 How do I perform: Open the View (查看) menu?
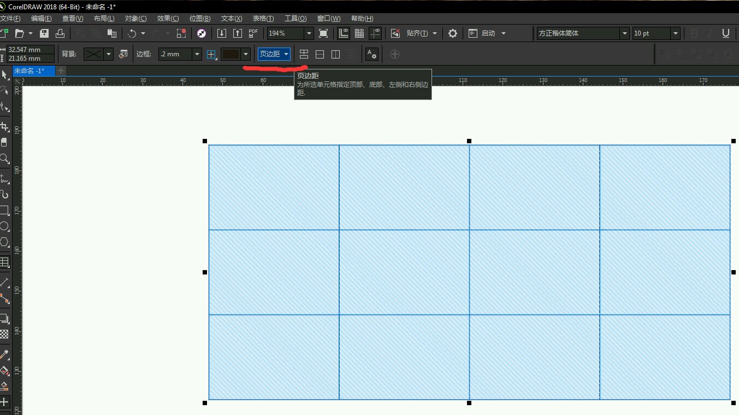(73, 19)
